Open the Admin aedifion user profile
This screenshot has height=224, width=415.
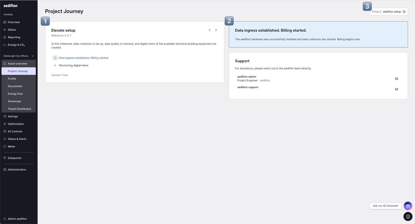(17, 219)
